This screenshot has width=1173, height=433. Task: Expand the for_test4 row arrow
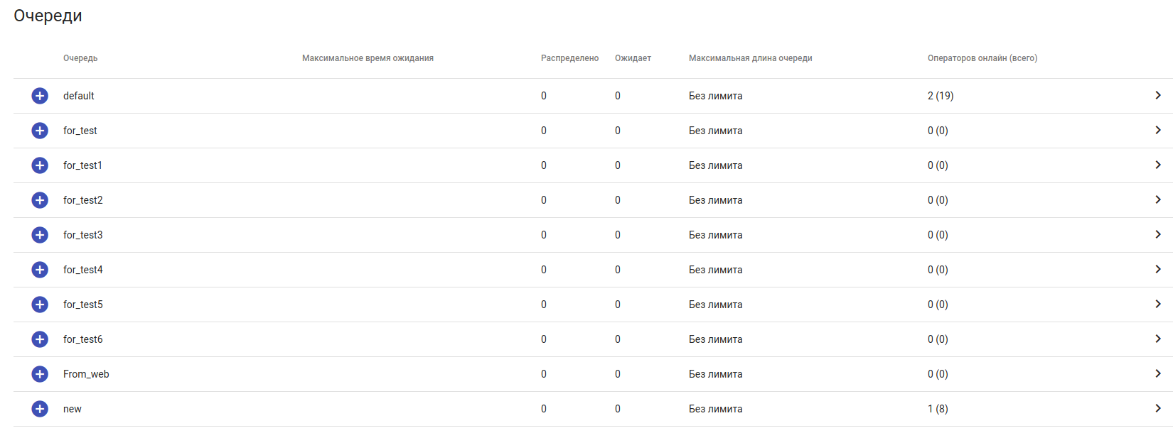coord(1157,269)
